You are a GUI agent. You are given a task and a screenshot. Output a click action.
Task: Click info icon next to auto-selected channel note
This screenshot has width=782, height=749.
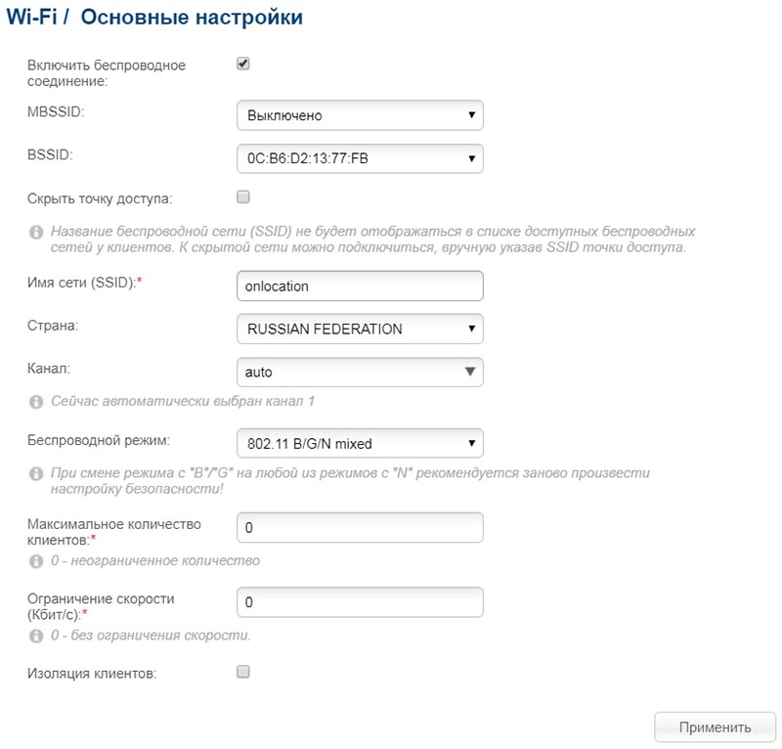[36, 402]
